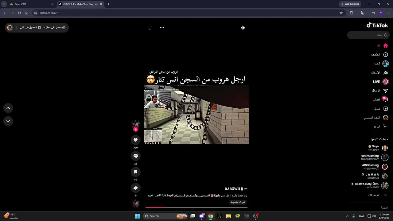Toggle the video volume speaker icon
The width and height of the screenshot is (393, 221).
[243, 28]
